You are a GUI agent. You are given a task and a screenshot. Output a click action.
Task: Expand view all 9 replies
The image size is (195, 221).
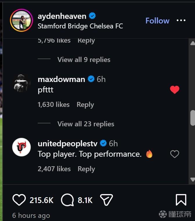pos(84,60)
